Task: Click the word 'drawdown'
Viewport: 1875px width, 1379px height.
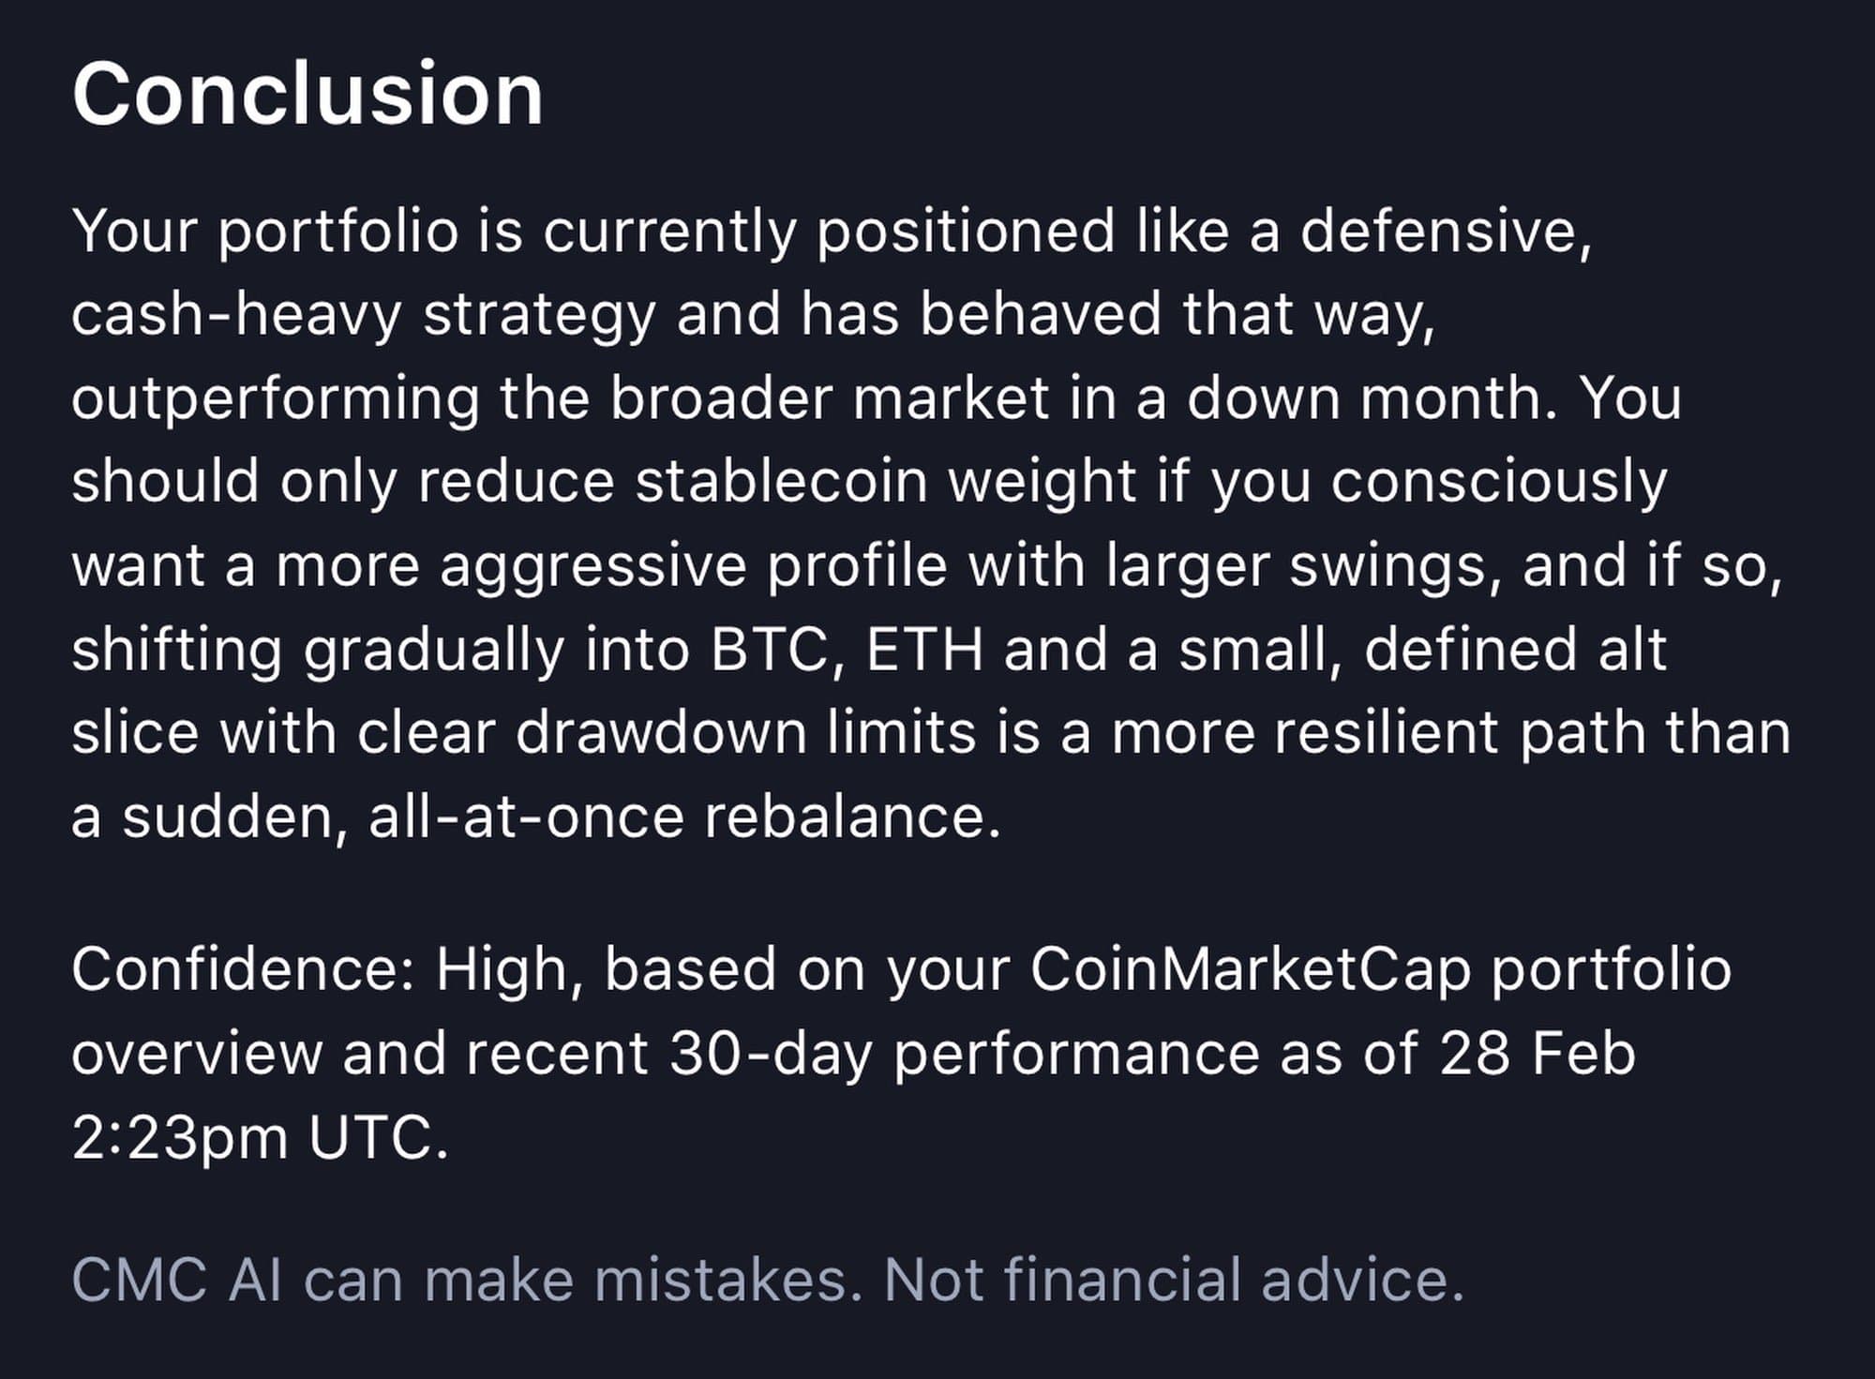Action: click(x=661, y=732)
